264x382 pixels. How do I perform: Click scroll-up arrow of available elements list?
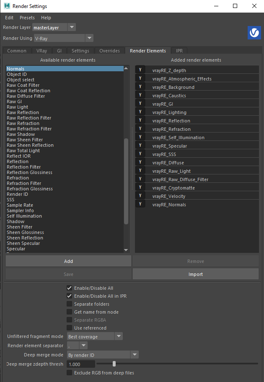click(126, 68)
